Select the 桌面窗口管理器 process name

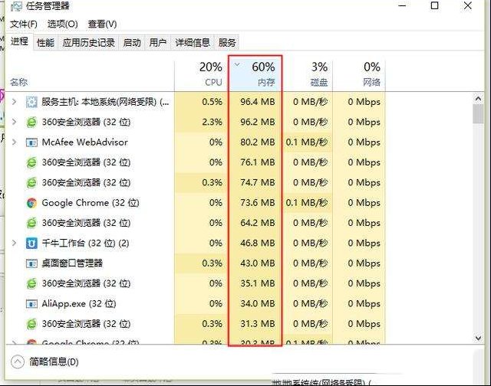tap(72, 263)
